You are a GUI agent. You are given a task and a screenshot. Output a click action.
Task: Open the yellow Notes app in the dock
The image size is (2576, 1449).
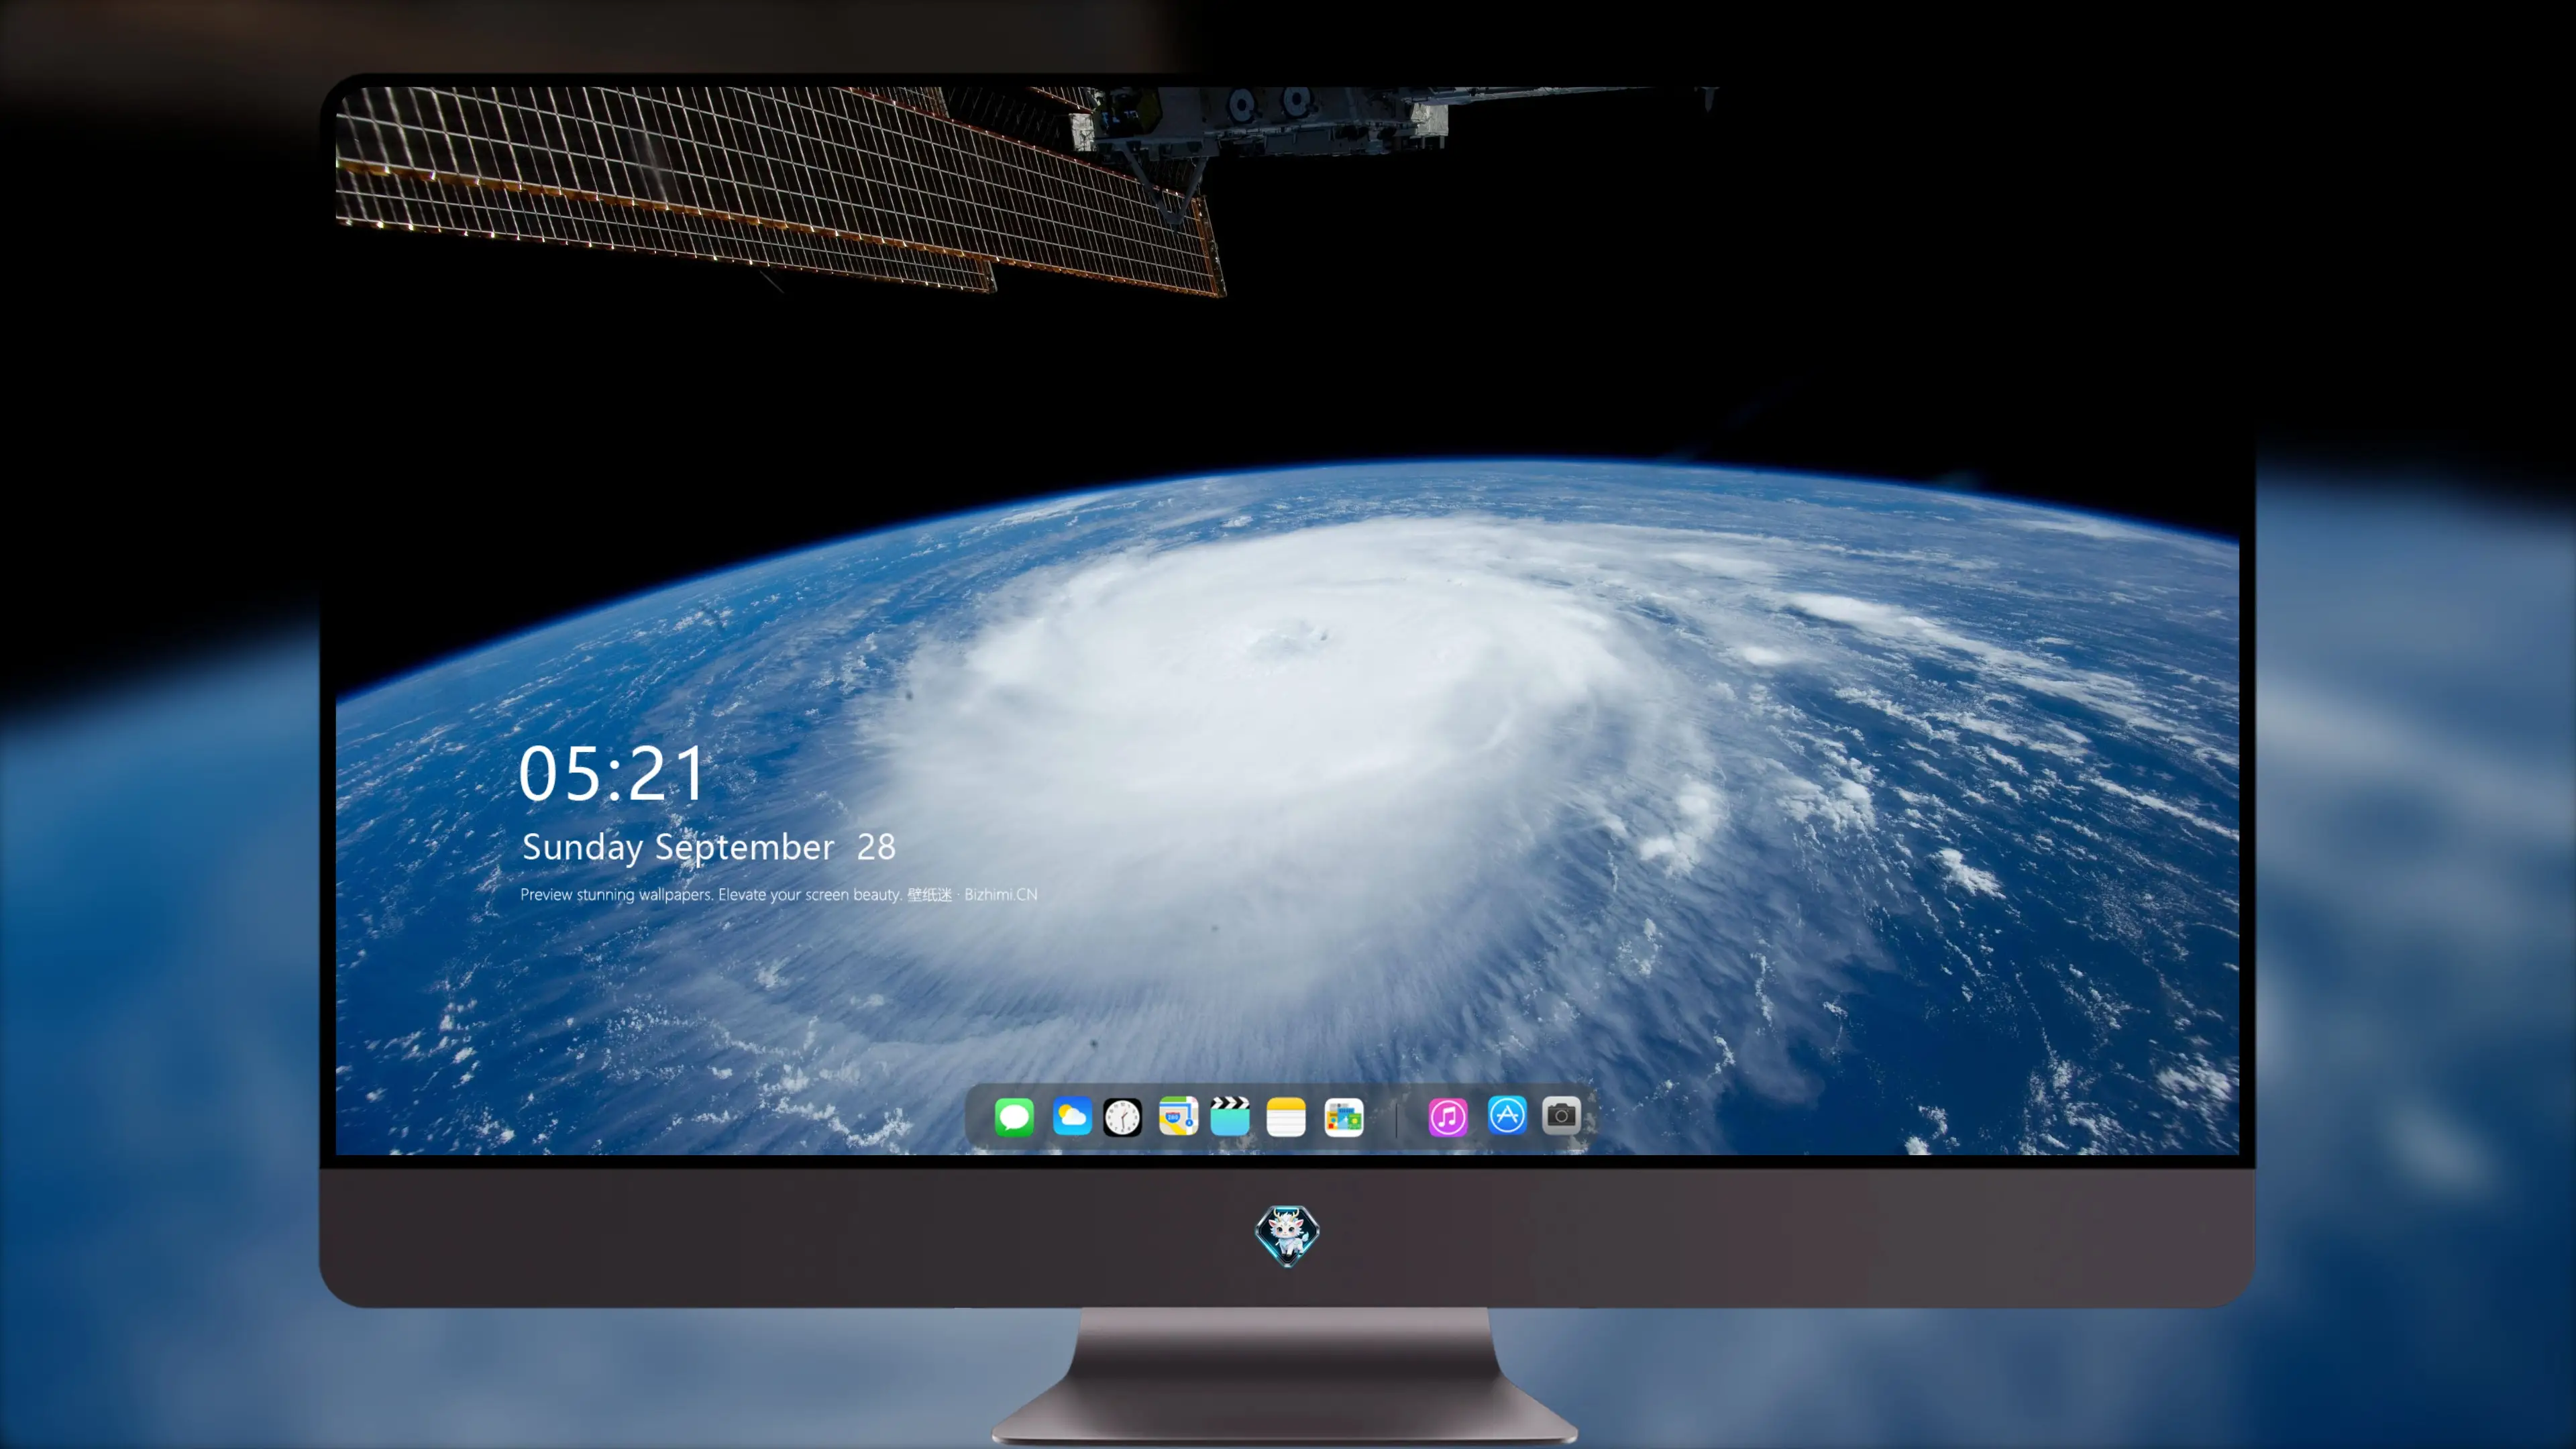click(1286, 1117)
